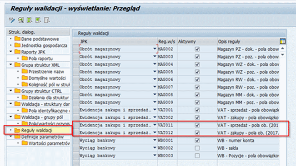Uncheck Aktywny for rule MAG004

click(197, 64)
